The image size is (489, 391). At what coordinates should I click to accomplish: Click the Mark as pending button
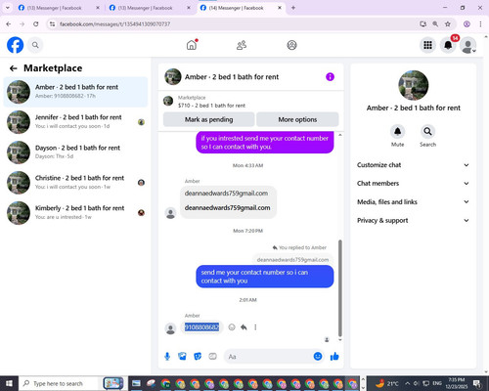click(x=208, y=119)
